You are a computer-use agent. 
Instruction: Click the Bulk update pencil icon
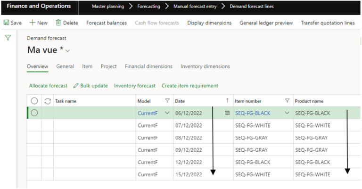coord(76,86)
